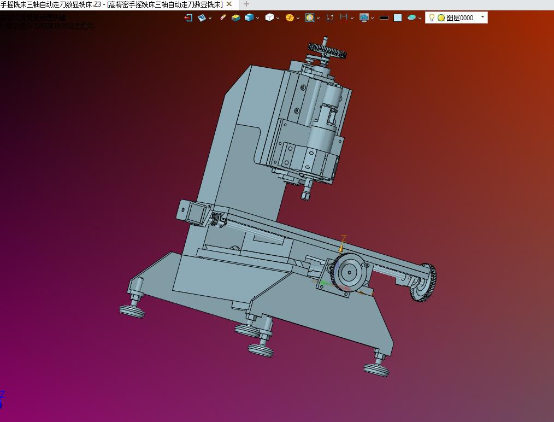This screenshot has width=554, height=422.
Task: Open a new tab with plus button
Action: [x=246, y=4]
